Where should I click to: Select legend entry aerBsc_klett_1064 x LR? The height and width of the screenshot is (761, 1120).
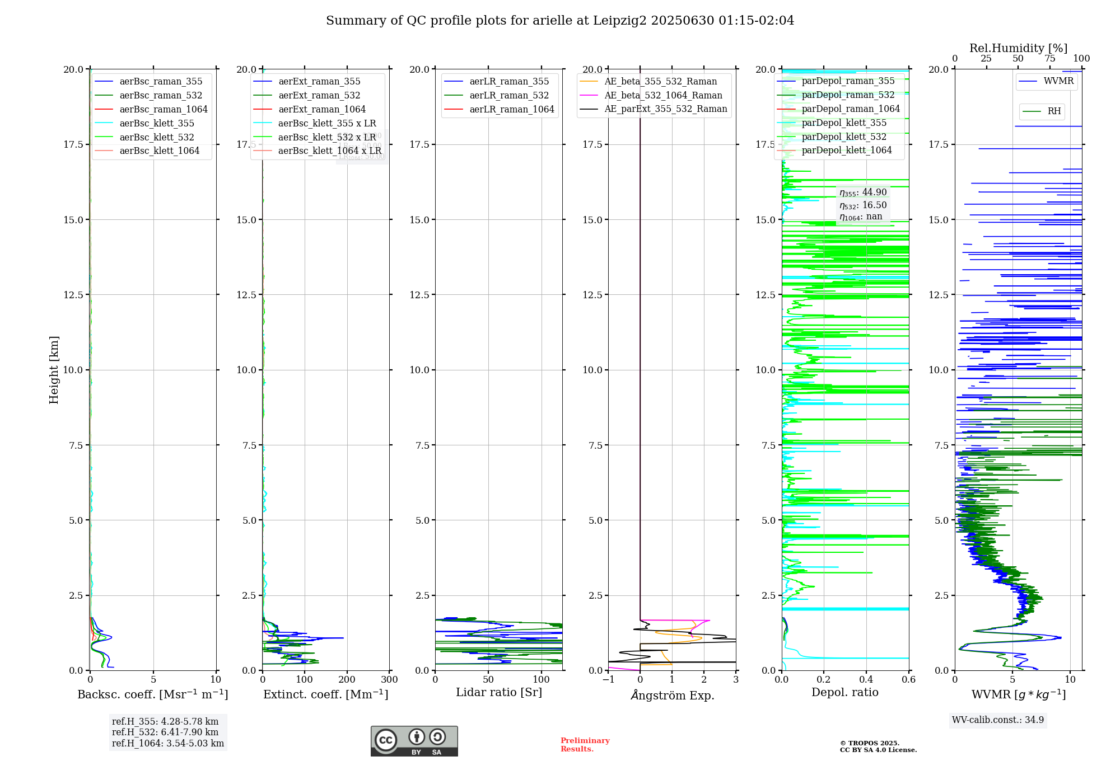(x=318, y=151)
